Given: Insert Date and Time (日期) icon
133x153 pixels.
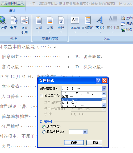Looking at the screenshot, I should [x=123, y=24].
